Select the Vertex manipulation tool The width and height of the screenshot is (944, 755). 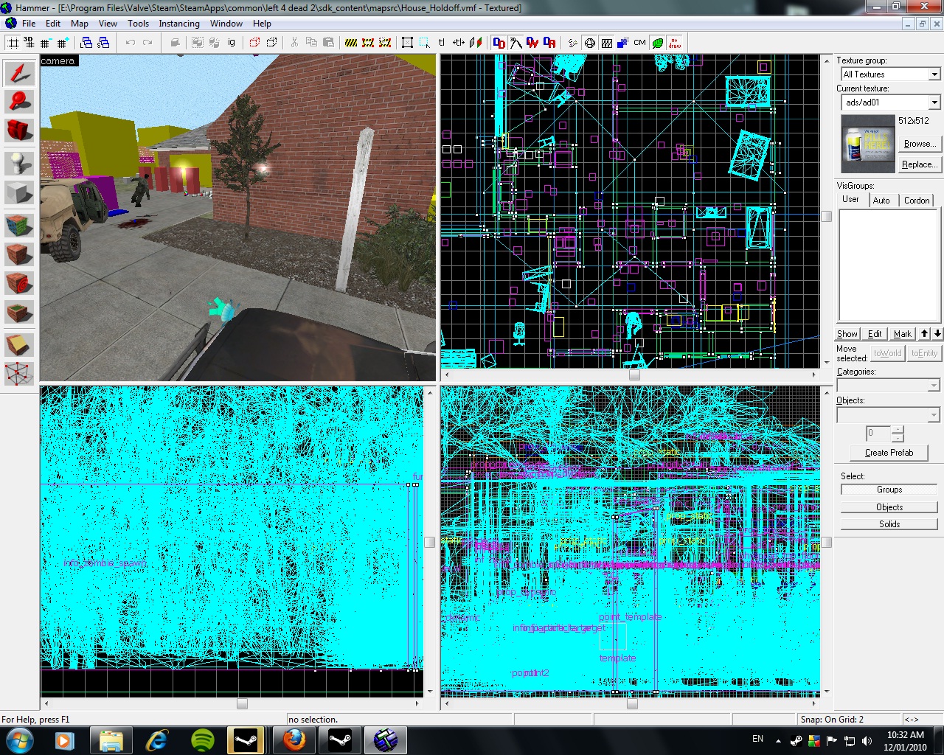click(x=20, y=373)
